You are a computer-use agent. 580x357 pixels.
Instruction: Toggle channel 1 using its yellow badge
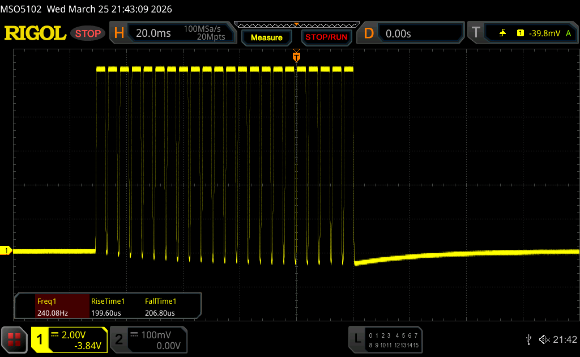(x=40, y=339)
